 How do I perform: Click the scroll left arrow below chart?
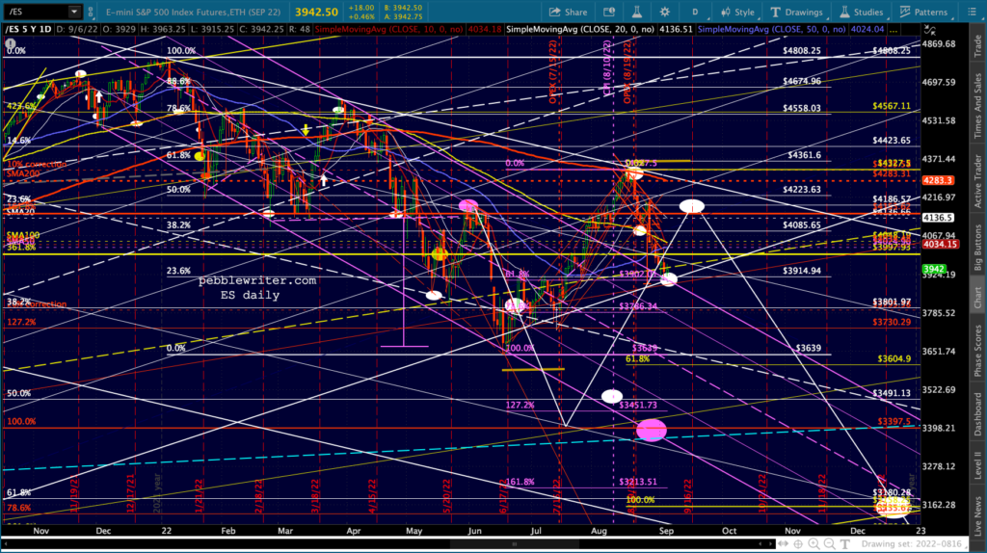pos(760,544)
